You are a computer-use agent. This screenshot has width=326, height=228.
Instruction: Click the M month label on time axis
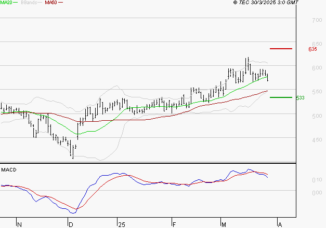224,225
